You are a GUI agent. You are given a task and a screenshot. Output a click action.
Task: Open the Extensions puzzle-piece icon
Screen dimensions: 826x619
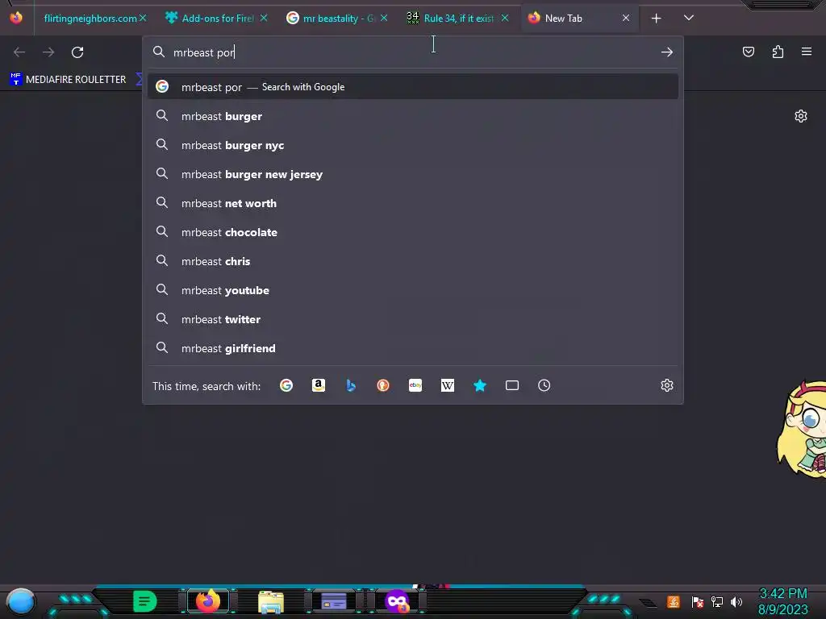tap(778, 52)
